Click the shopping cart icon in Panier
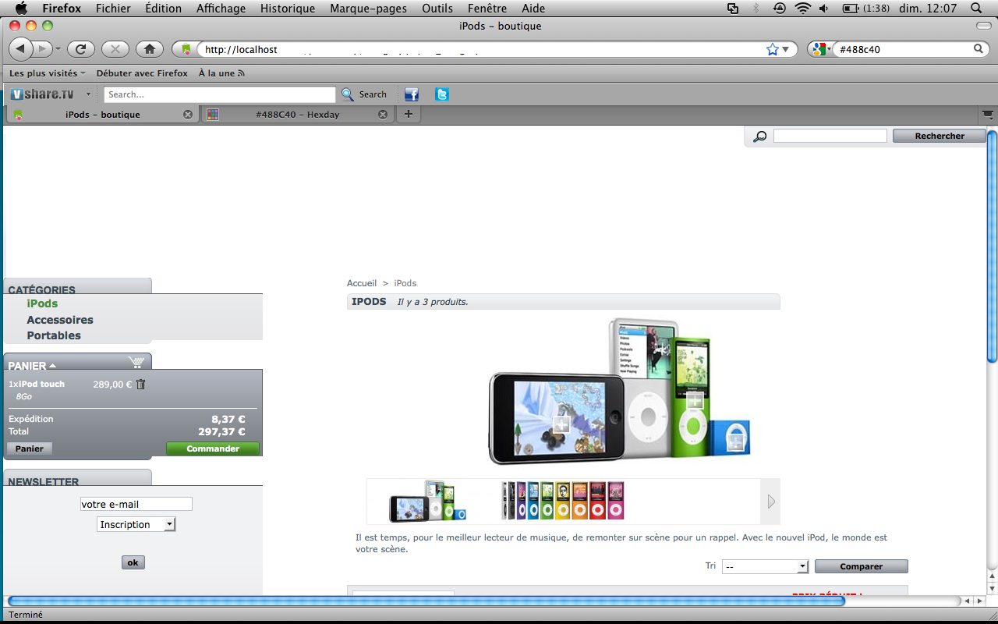 tap(136, 363)
